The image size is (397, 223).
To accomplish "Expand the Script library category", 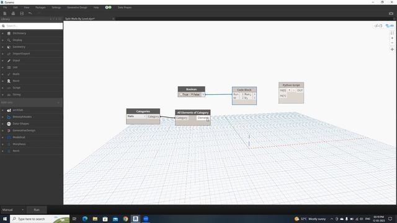I will pos(2,88).
